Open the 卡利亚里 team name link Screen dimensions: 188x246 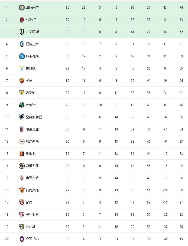click(32, 215)
